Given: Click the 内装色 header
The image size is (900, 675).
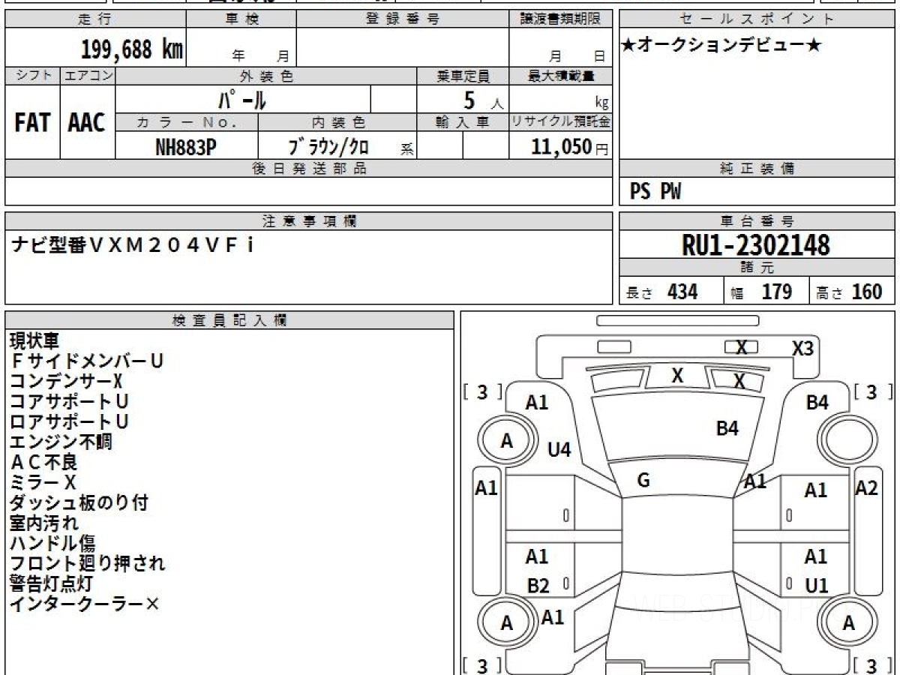Looking at the screenshot, I should [x=337, y=122].
